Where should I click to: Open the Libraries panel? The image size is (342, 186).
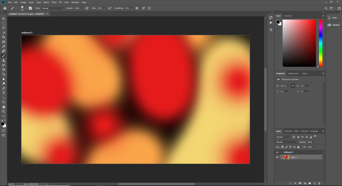tap(333, 25)
